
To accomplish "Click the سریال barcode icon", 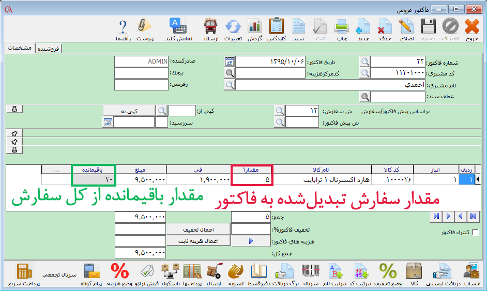I will click(x=310, y=271).
